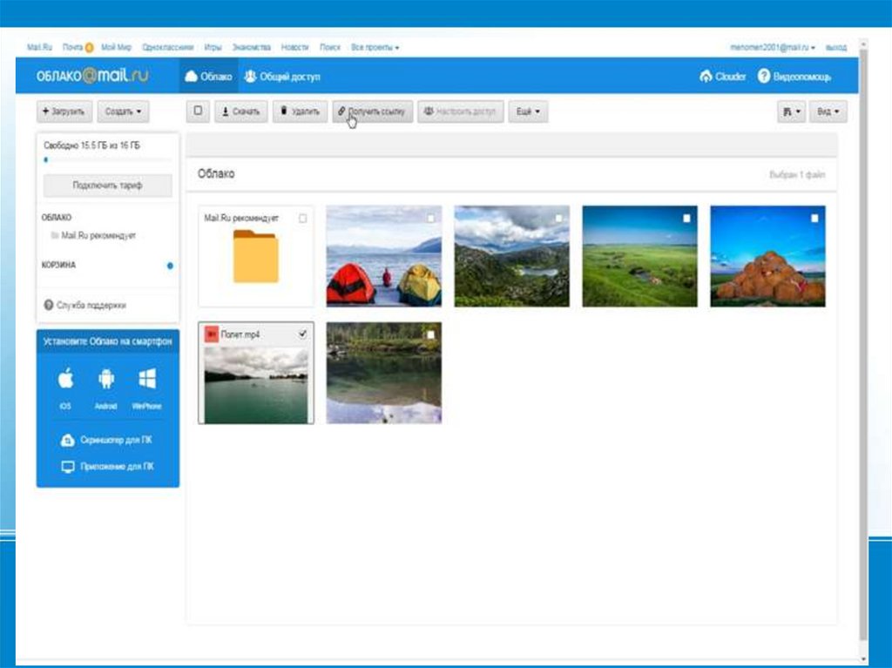Image resolution: width=892 pixels, height=668 pixels.
Task: Open Clouder link in header
Action: 722,77
